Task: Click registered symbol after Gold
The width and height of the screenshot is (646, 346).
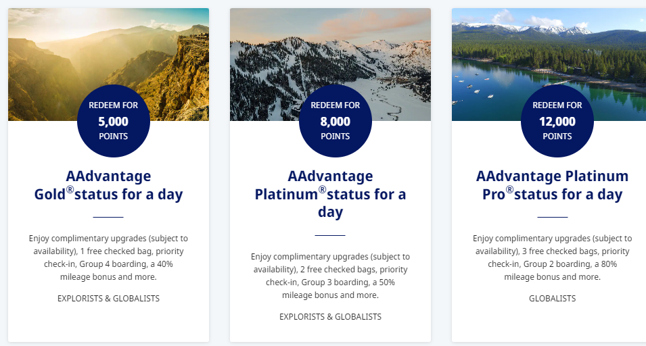Action: click(x=70, y=190)
